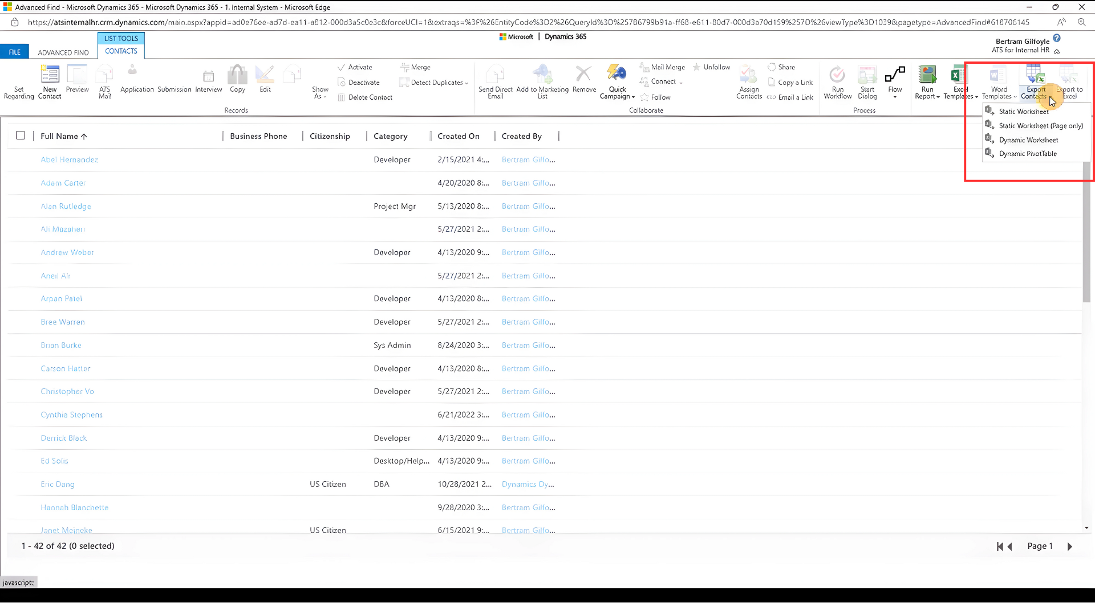Click Unfollow star icon

pos(696,67)
